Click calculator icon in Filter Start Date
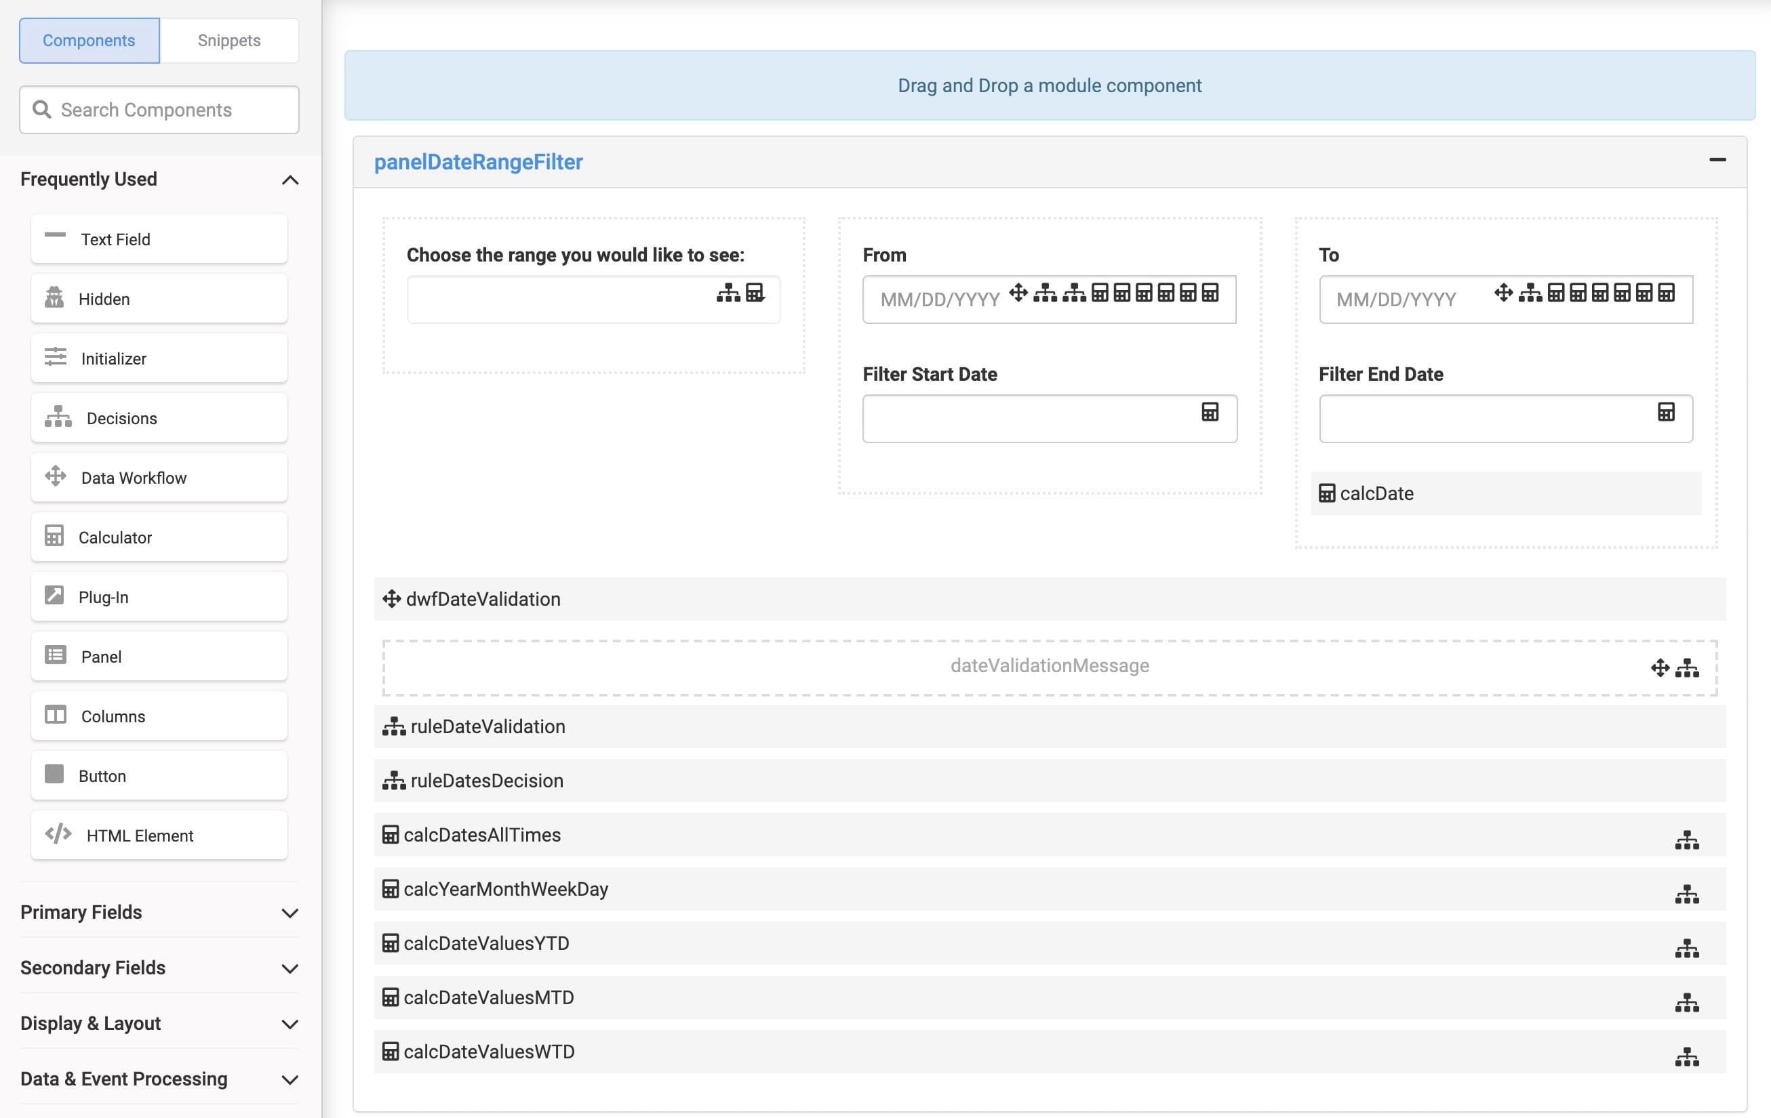1771x1118 pixels. (x=1210, y=411)
